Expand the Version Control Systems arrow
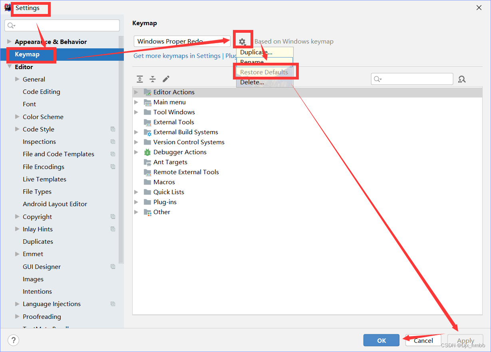This screenshot has width=491, height=352. [x=136, y=142]
